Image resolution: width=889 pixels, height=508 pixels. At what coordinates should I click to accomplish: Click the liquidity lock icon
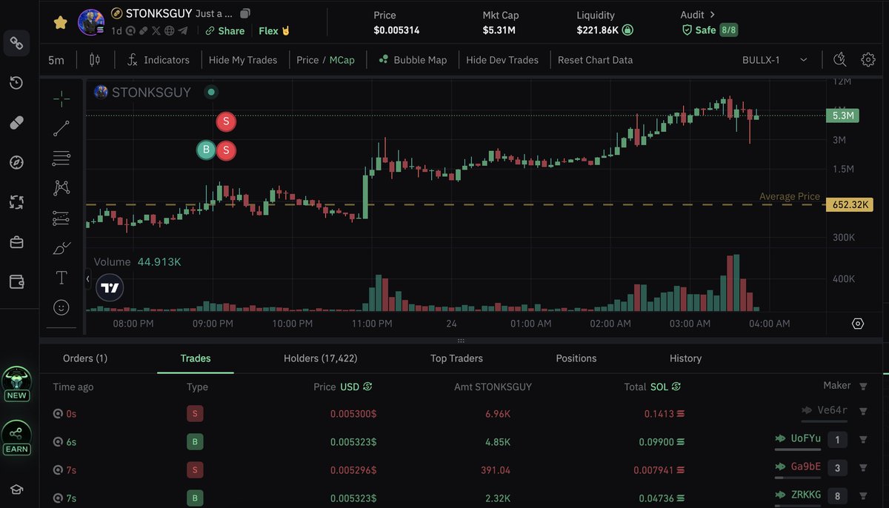tap(627, 30)
